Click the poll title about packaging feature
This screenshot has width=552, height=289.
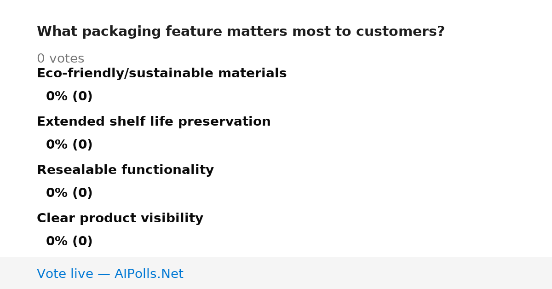pyautogui.click(x=241, y=32)
